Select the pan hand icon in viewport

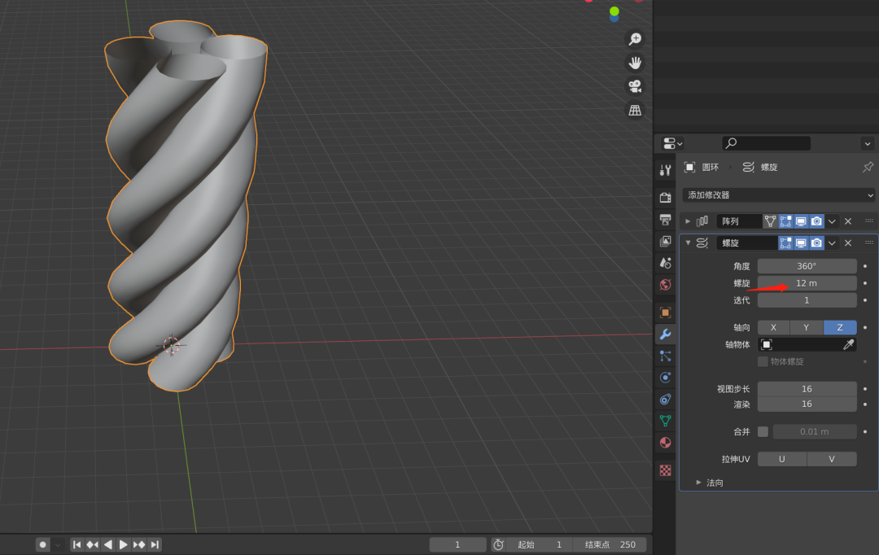pyautogui.click(x=635, y=63)
